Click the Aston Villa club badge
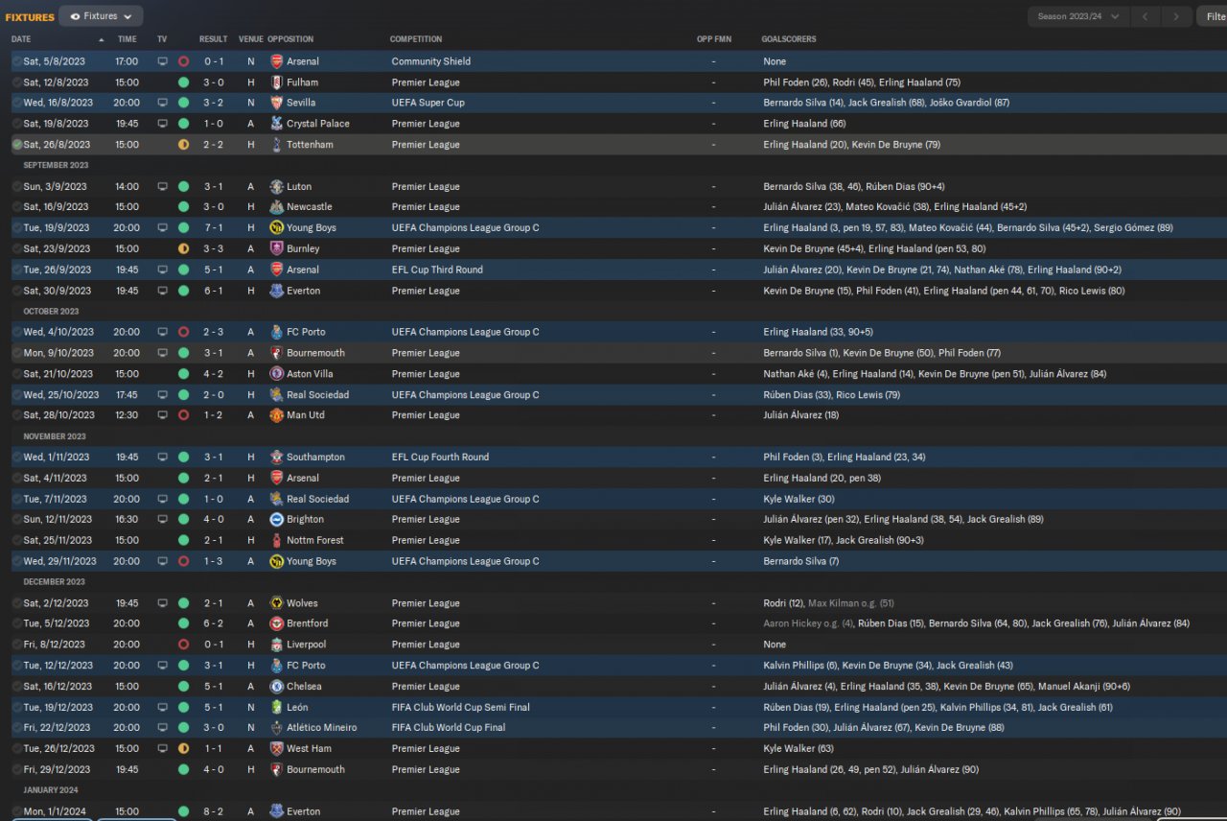This screenshot has height=821, width=1227. pos(277,374)
